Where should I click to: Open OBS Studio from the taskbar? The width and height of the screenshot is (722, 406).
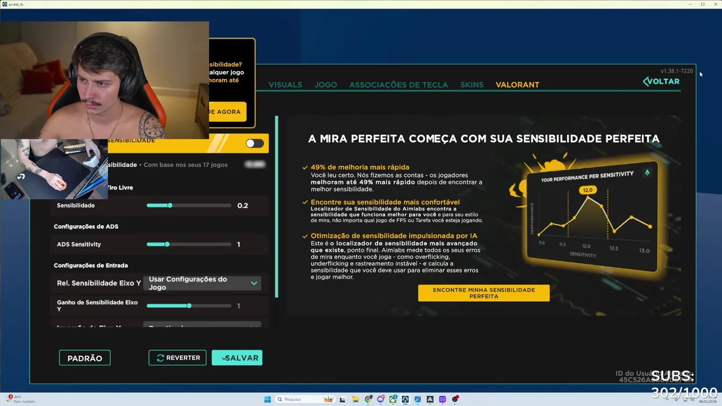pos(455,399)
